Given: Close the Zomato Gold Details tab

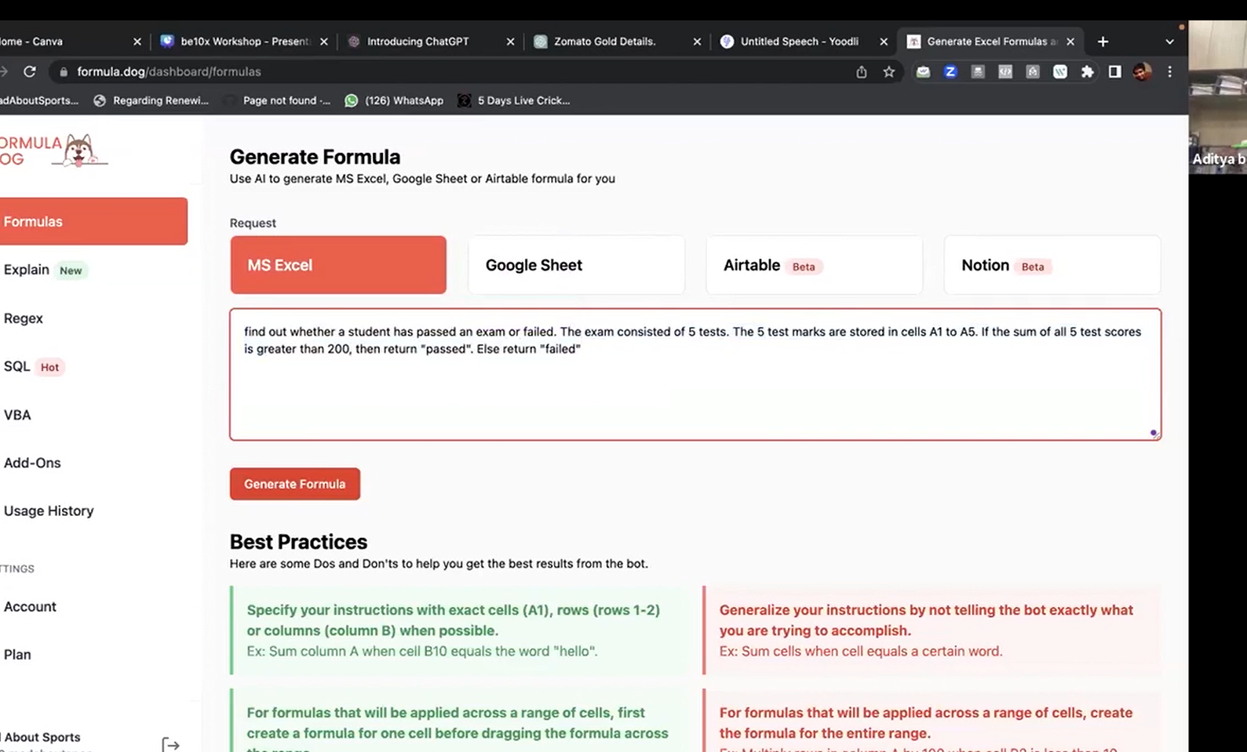Looking at the screenshot, I should point(697,42).
